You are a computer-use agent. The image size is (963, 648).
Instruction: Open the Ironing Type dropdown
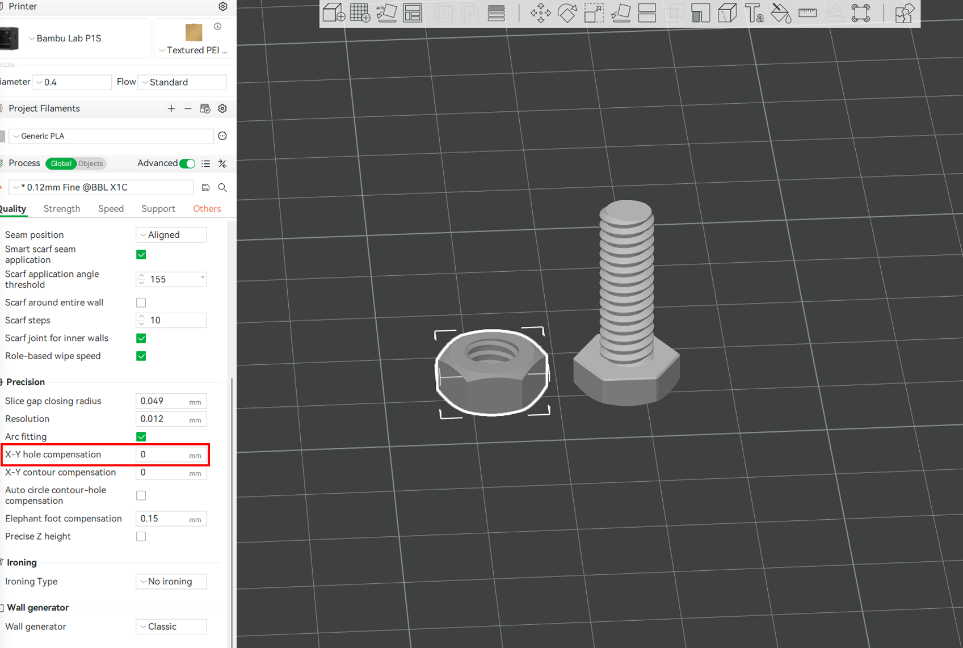point(171,582)
